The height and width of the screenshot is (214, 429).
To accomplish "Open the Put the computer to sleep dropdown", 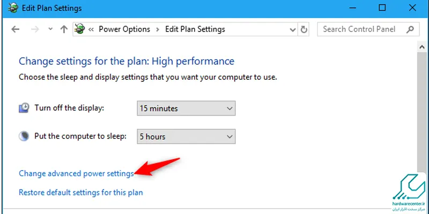I will (186, 136).
